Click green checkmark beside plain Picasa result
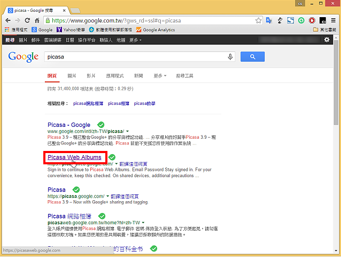341x258 pixels. click(x=76, y=189)
